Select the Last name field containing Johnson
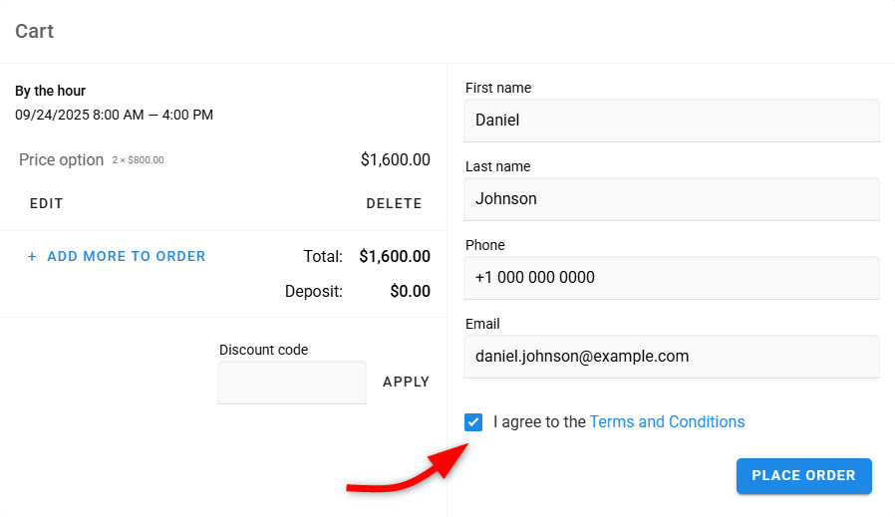895x517 pixels. (672, 199)
